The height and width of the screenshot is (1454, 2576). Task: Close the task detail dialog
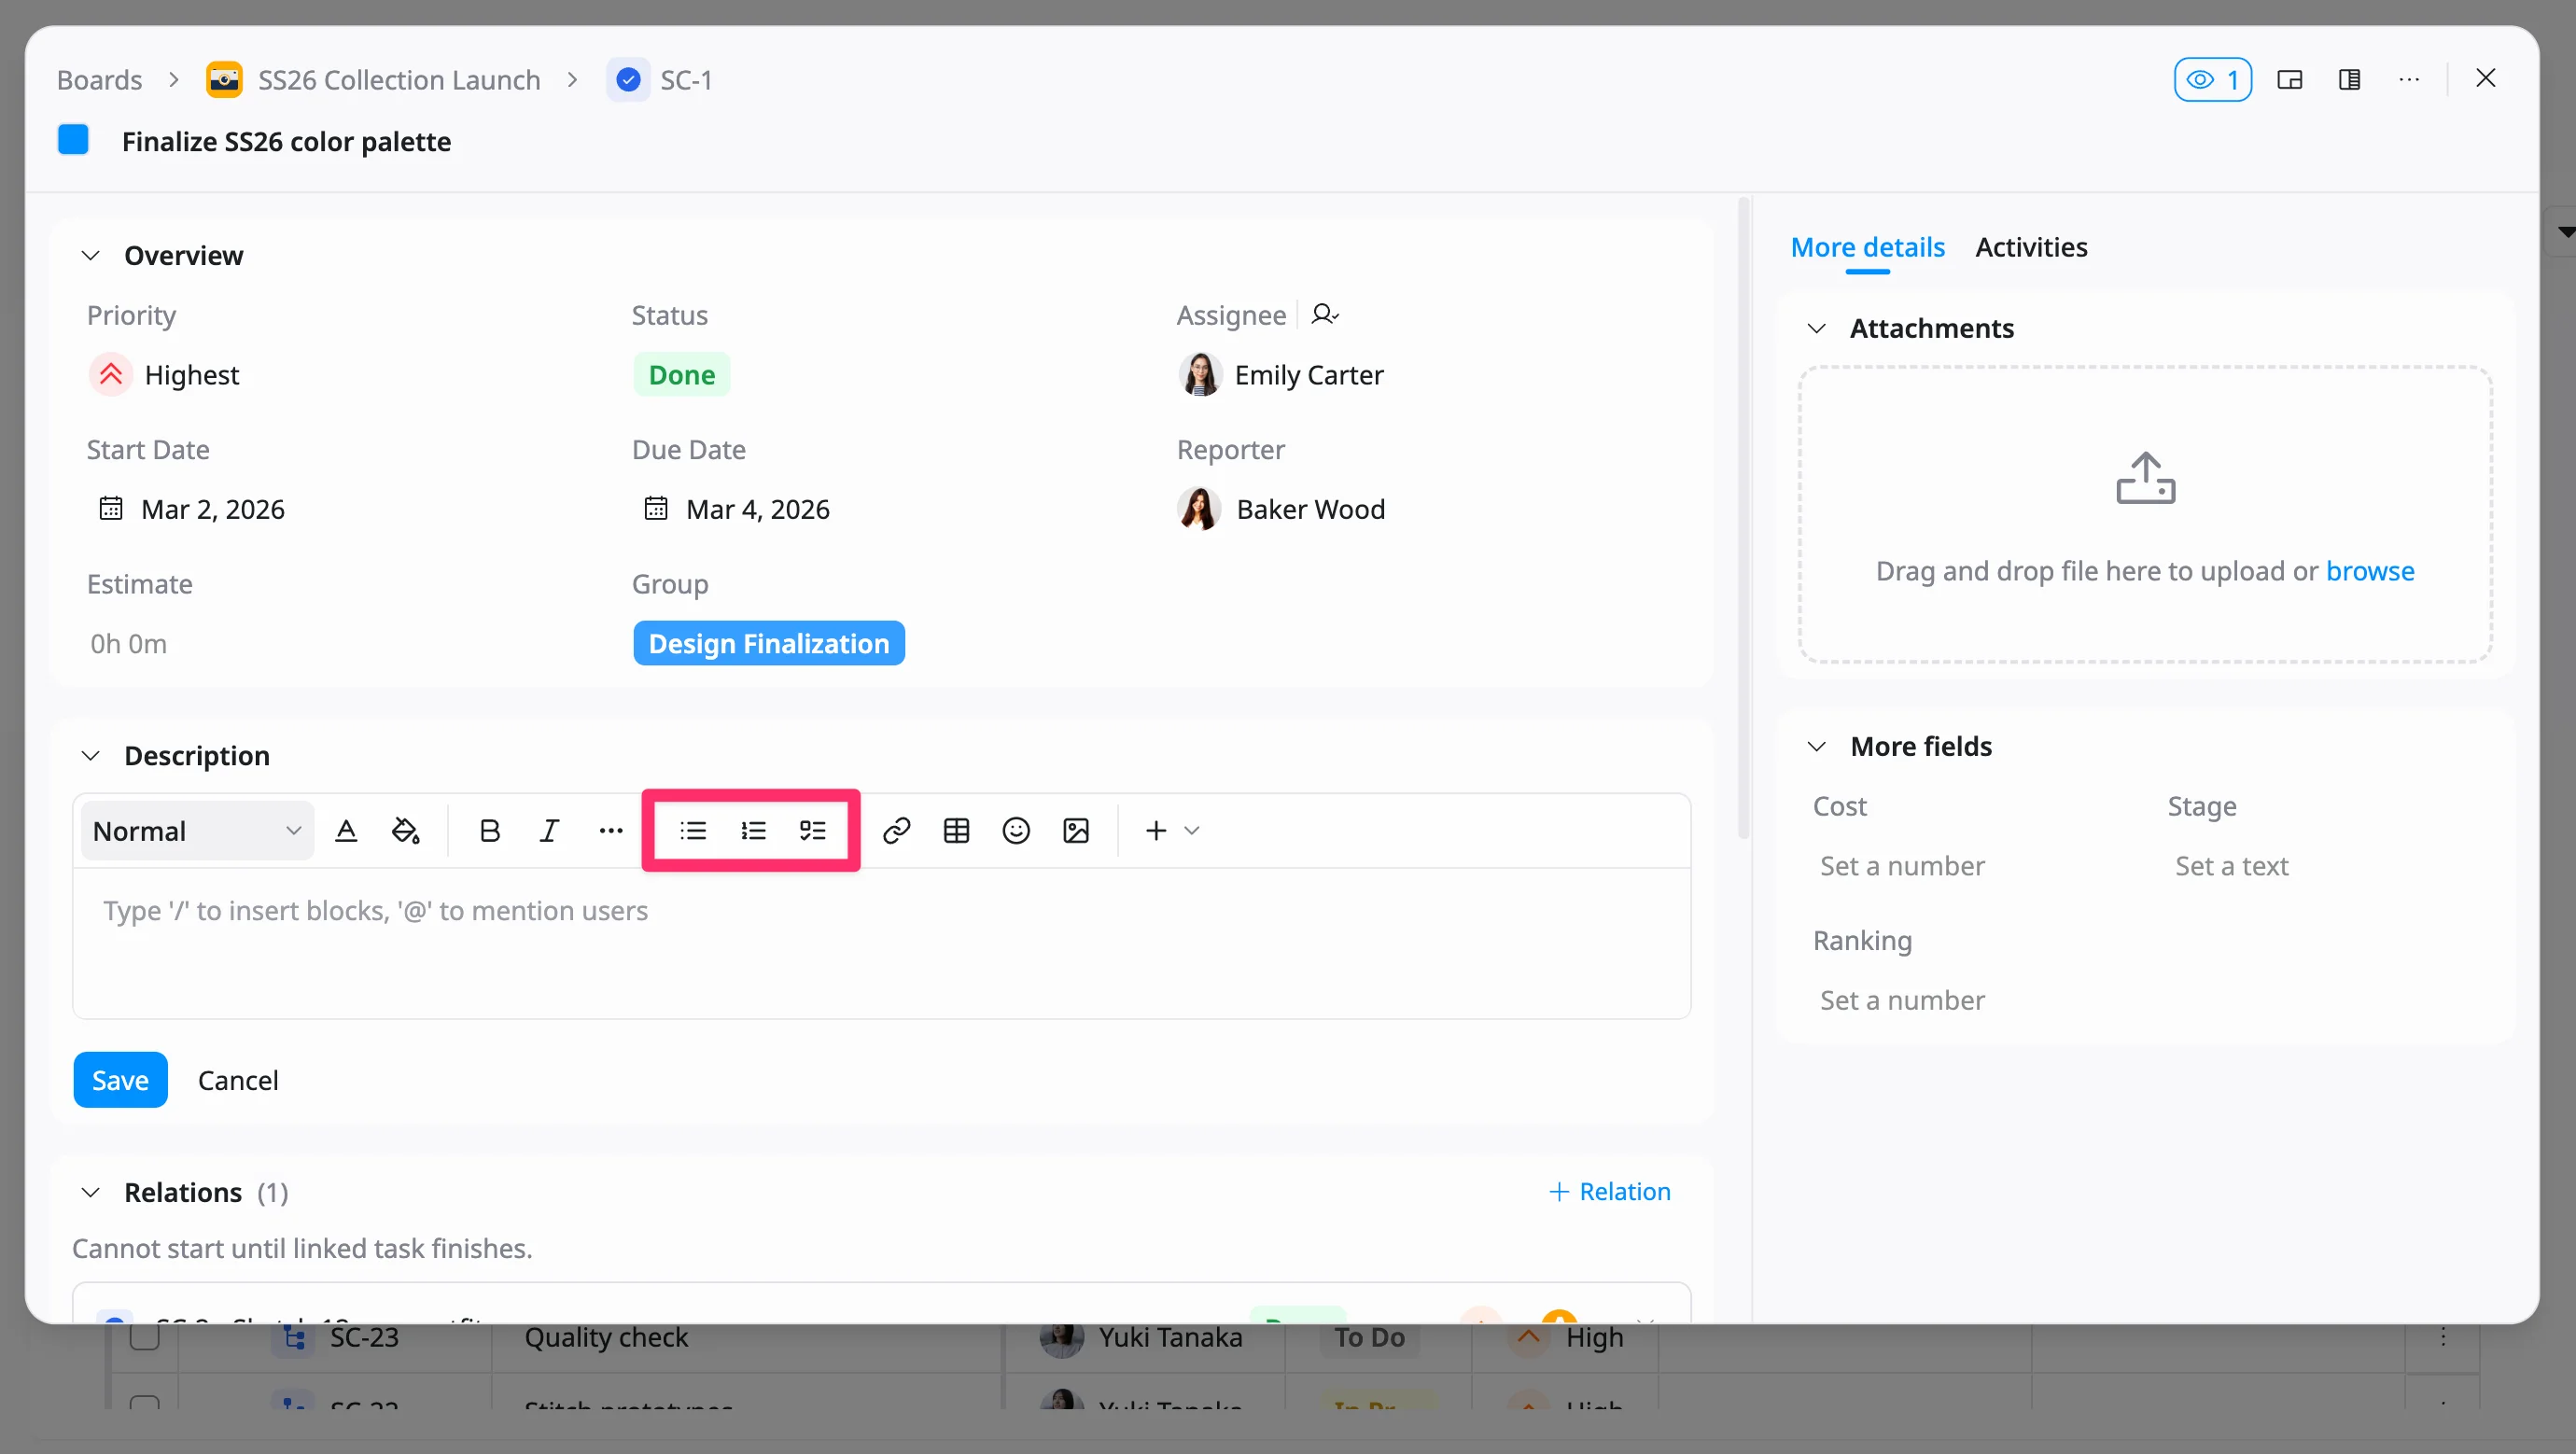click(2485, 78)
